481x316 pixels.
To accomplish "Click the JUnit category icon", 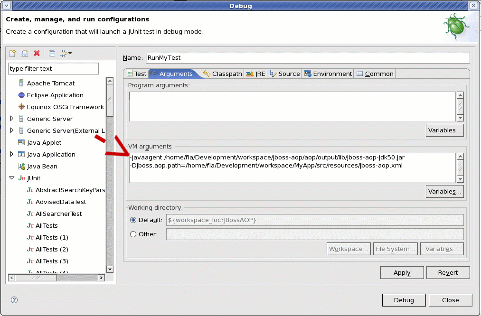I will 21,178.
